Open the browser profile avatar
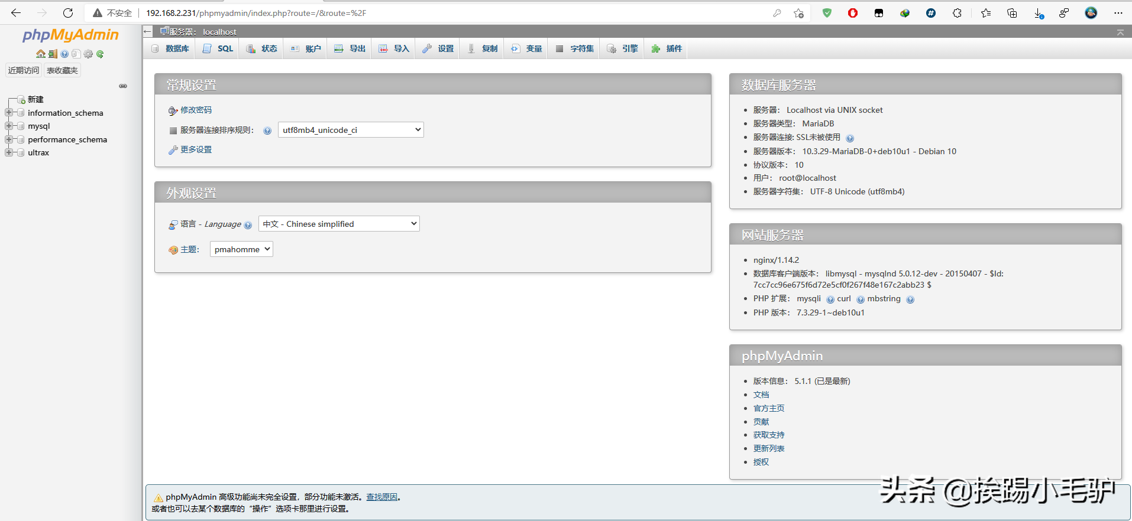The image size is (1132, 521). click(1091, 13)
